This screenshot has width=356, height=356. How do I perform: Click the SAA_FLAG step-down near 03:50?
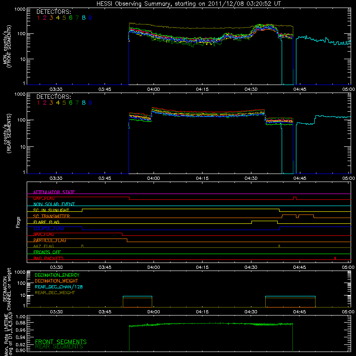point(122,234)
